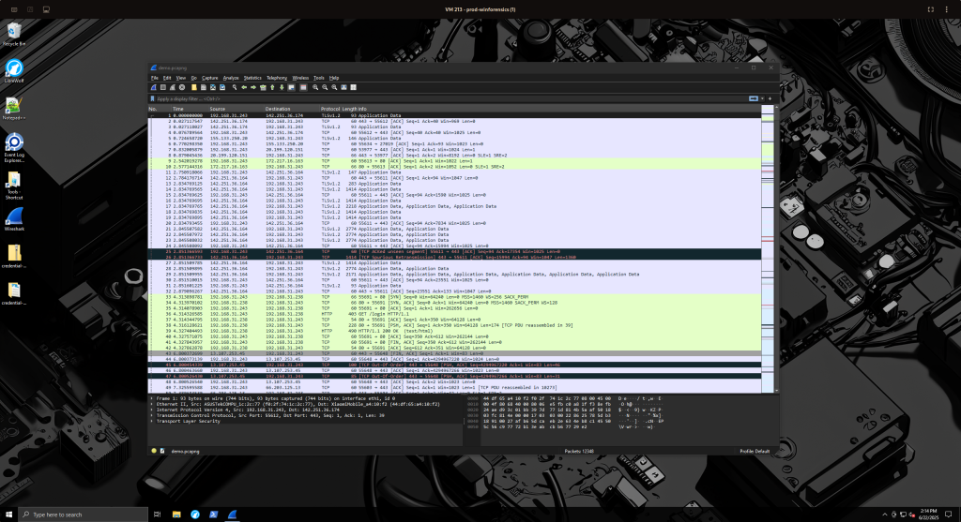961x522 pixels.
Task: Jump to the first packet
Action: (x=272, y=87)
